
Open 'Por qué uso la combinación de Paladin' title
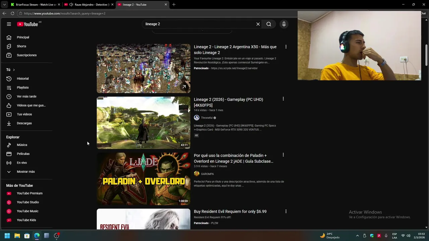pos(234,158)
